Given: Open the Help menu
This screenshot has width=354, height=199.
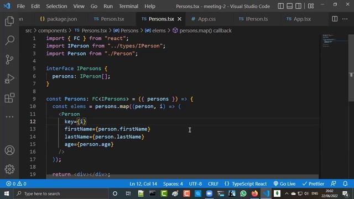Looking at the screenshot, I should pyautogui.click(x=150, y=6).
